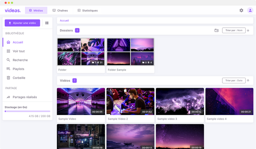This screenshot has width=256, height=149.
Task: Click the 'Stockage (en Go)' label
Action: point(16,107)
